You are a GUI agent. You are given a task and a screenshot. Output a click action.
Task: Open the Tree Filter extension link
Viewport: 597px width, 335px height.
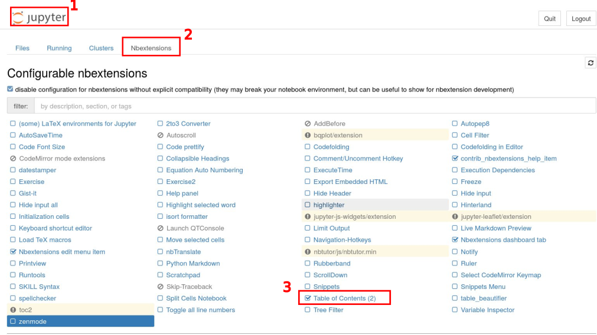click(328, 310)
